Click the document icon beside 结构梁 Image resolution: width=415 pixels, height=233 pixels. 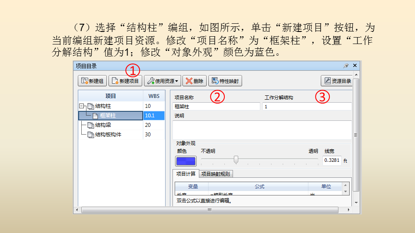click(90, 125)
